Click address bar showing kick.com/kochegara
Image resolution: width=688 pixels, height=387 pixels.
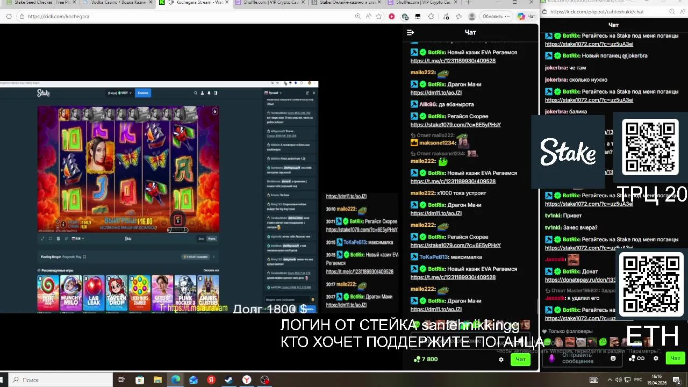coord(188,16)
